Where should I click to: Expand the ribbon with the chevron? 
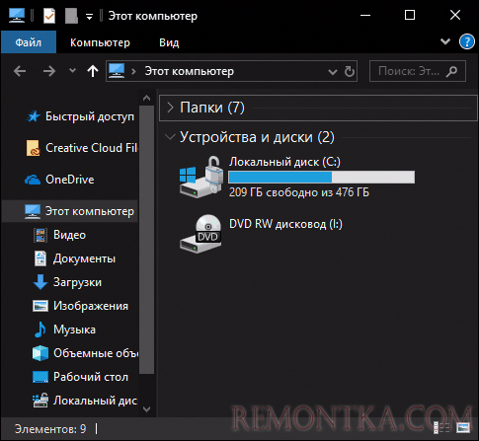pos(445,41)
